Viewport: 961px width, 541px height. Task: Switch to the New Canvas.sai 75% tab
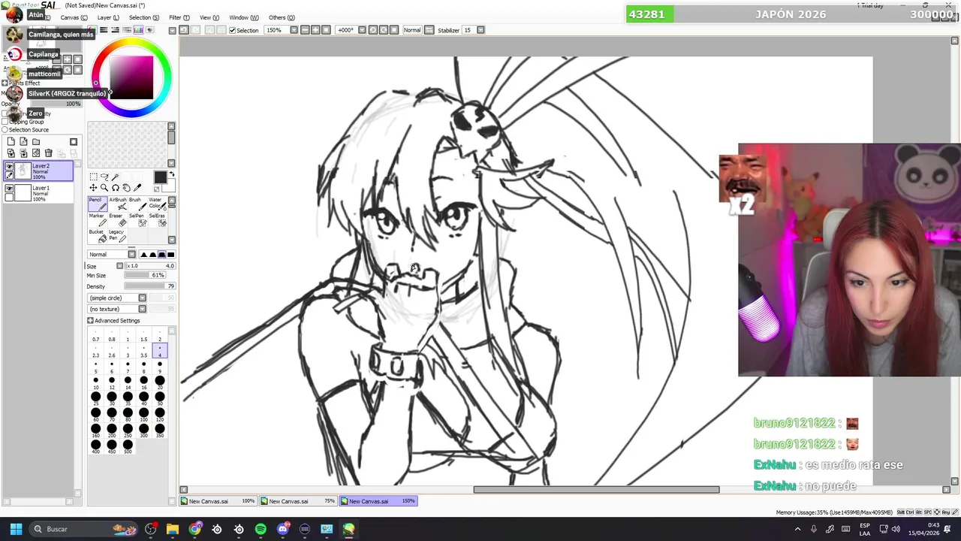coord(297,501)
